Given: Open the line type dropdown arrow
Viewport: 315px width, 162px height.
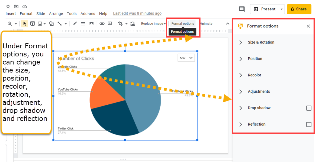Looking at the screenshot, I should [x=66, y=24].
